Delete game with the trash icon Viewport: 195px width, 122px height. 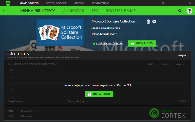coord(148,21)
